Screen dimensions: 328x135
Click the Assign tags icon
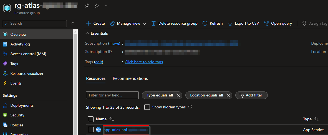pyautogui.click(x=305, y=23)
